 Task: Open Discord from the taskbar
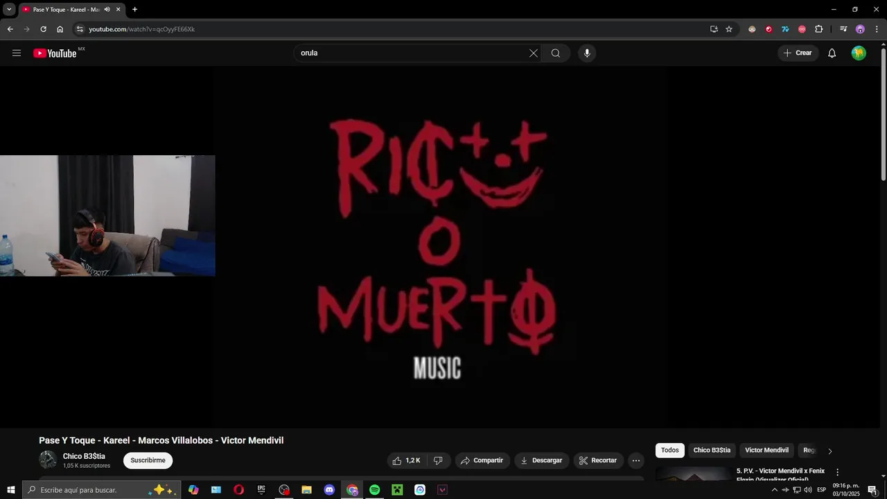(x=329, y=490)
